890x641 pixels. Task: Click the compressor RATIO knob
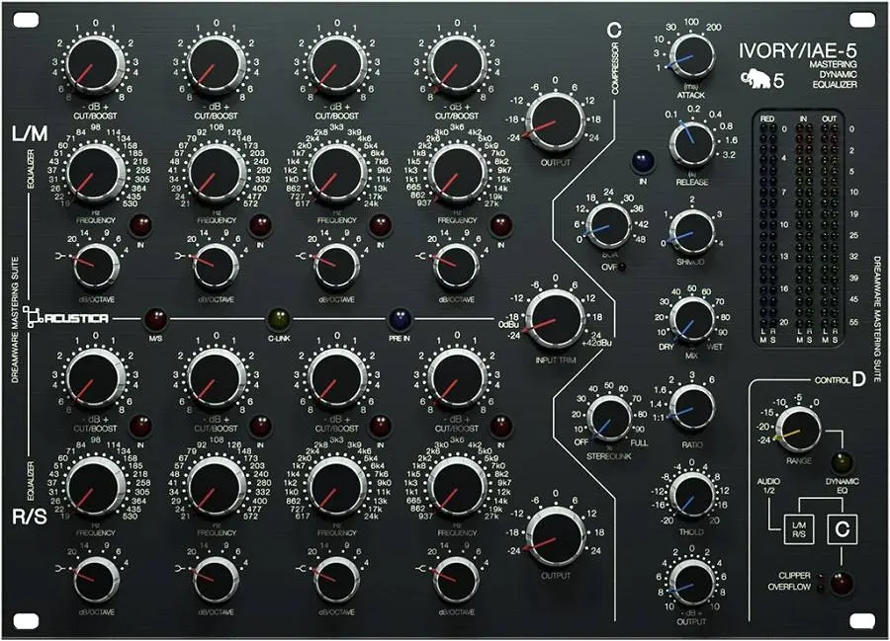tap(692, 408)
